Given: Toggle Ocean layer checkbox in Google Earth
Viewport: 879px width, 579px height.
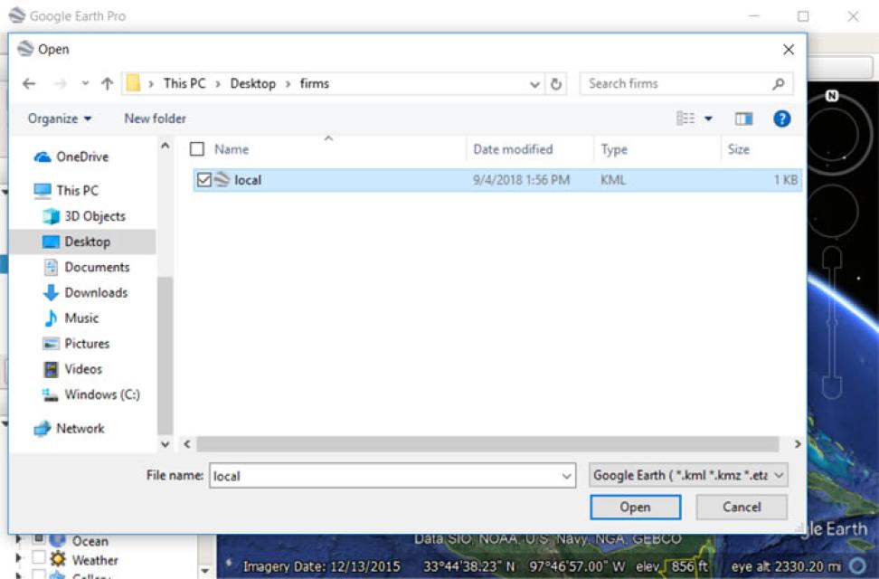Looking at the screenshot, I should tap(38, 538).
